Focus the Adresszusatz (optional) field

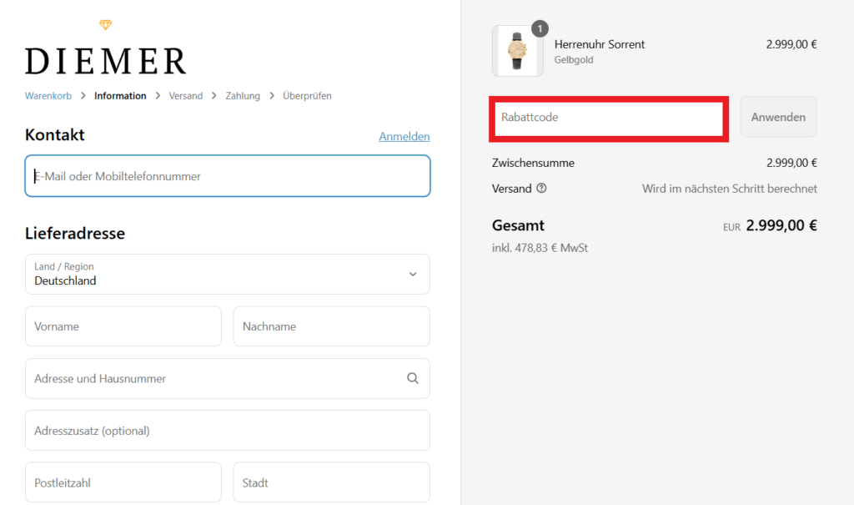click(x=228, y=431)
